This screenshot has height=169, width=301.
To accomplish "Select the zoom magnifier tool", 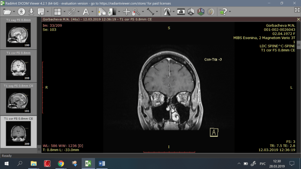I will click(136, 12).
